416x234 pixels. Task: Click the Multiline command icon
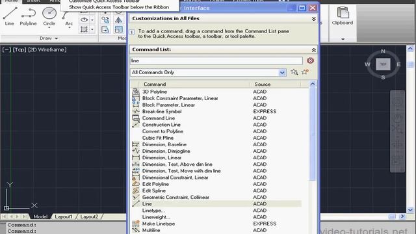(x=136, y=230)
